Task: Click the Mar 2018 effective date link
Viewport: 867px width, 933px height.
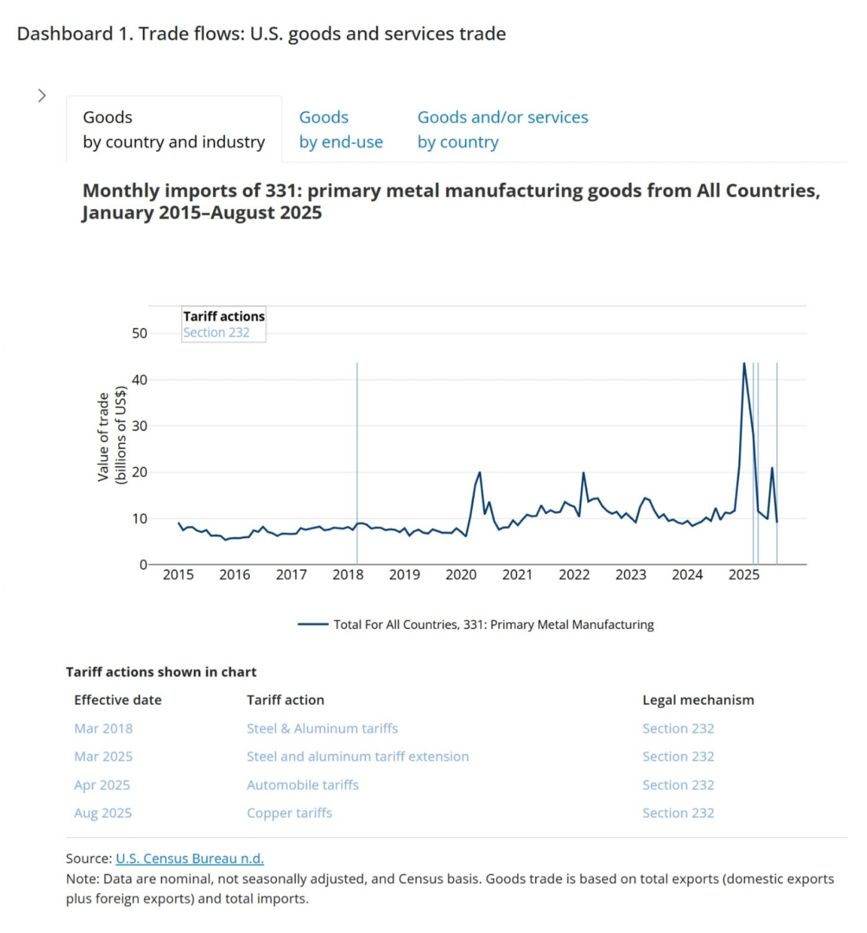Action: (103, 728)
